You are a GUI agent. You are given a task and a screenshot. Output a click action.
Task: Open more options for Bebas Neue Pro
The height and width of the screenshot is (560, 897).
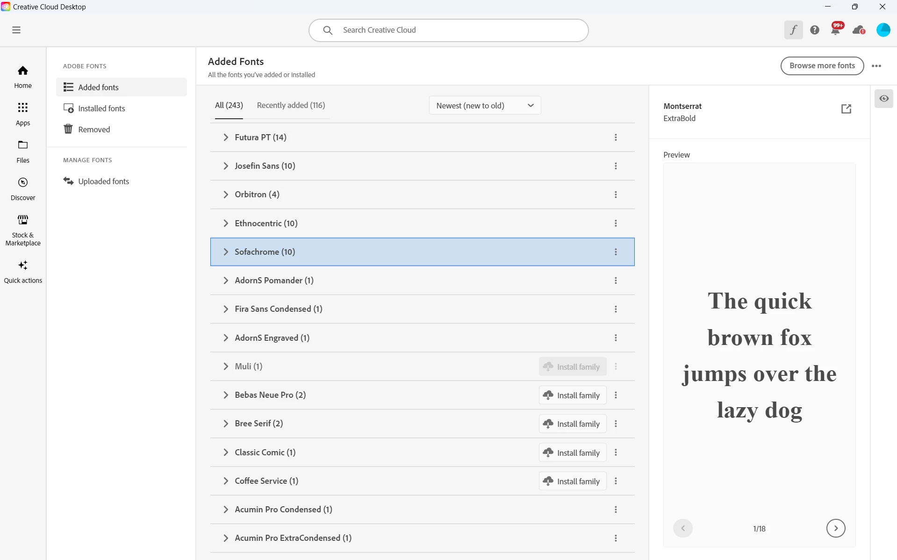pyautogui.click(x=616, y=395)
